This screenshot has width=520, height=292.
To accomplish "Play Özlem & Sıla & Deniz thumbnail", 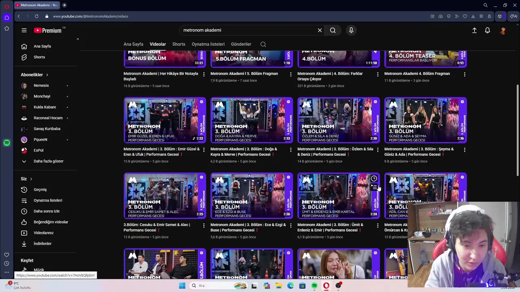I will (338, 120).
